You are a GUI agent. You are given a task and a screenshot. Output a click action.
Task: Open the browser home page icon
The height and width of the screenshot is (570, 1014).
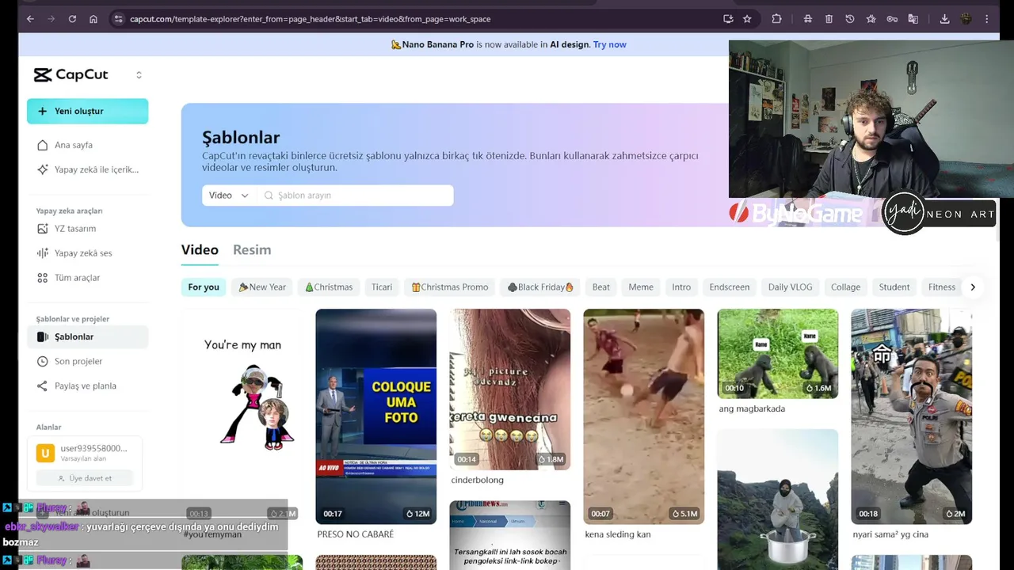[93, 19]
